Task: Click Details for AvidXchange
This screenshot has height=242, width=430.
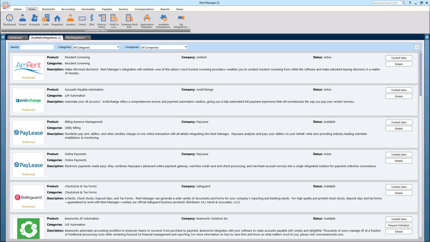Action: coord(399,96)
